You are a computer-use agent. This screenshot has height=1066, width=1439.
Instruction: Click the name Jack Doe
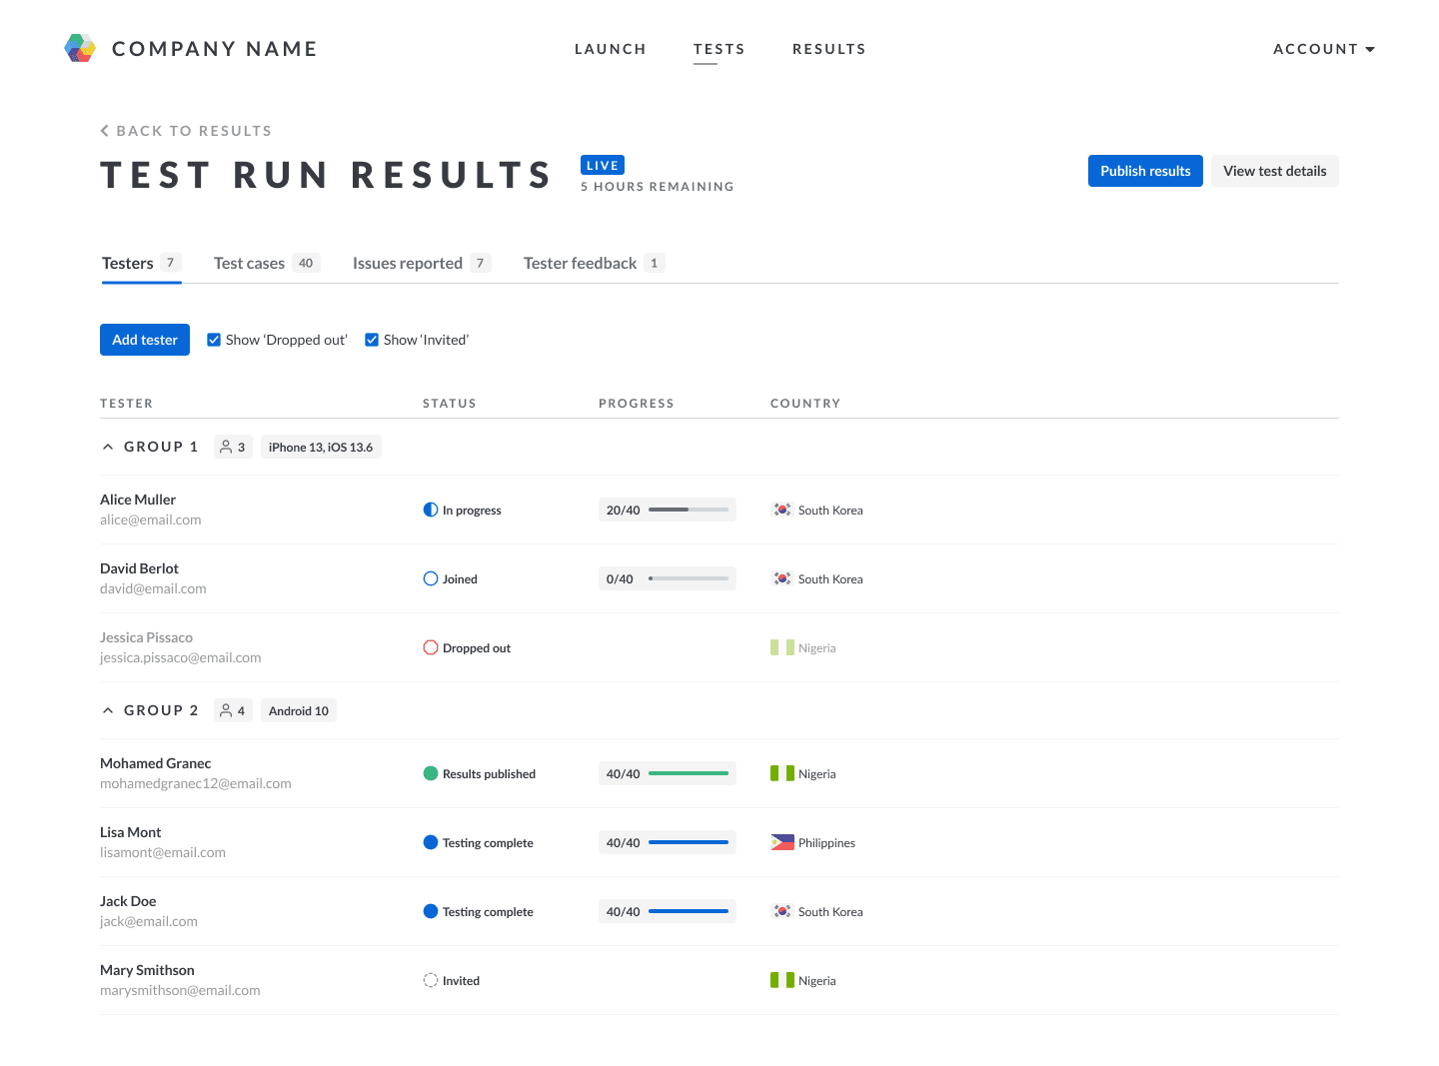click(128, 901)
